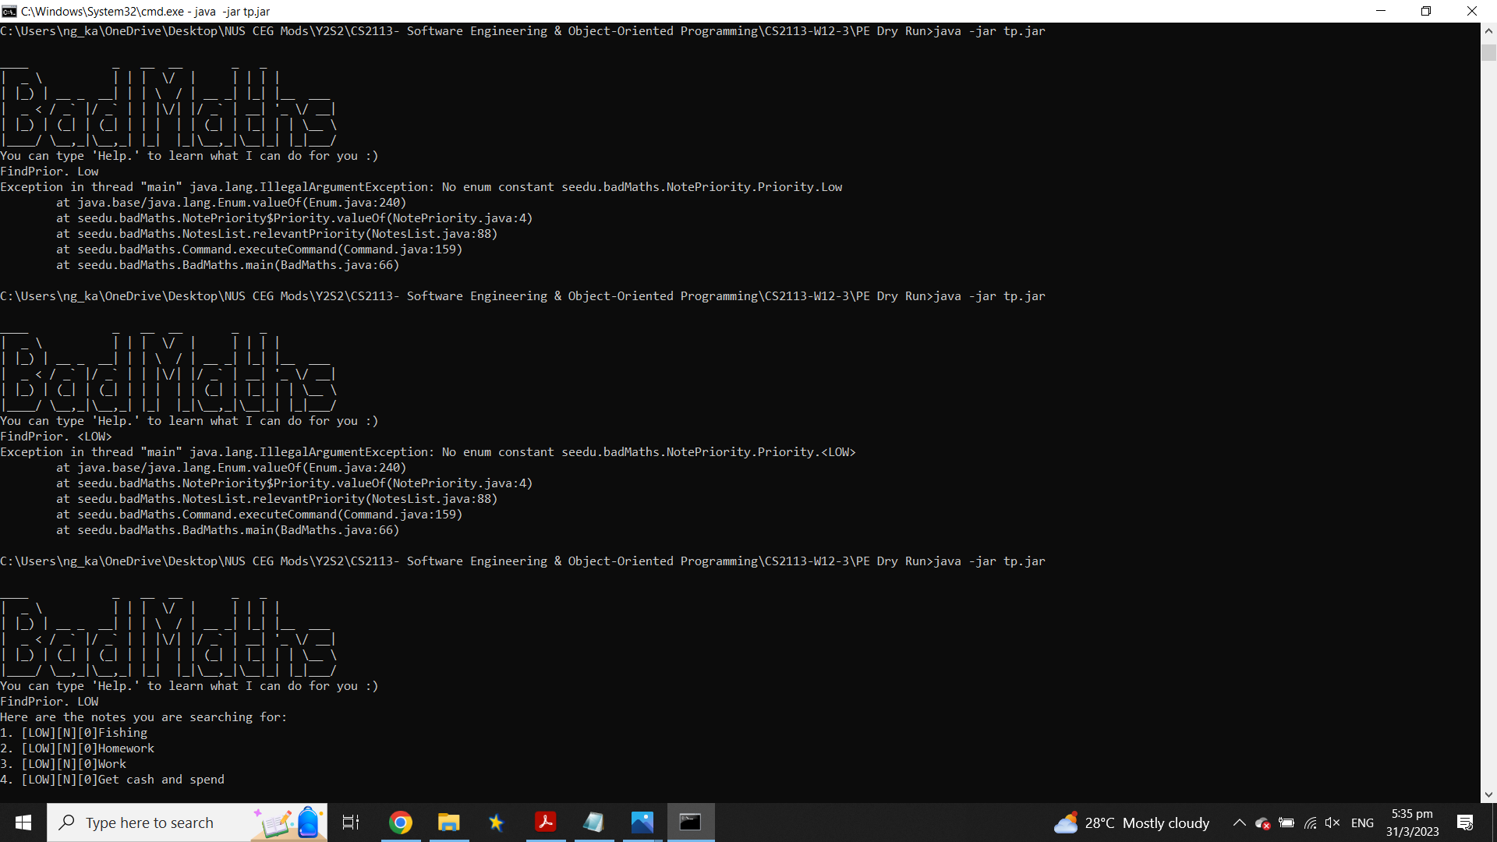Viewport: 1497px width, 842px height.
Task: Click the OneDrive sync error tray icon
Action: [1262, 823]
